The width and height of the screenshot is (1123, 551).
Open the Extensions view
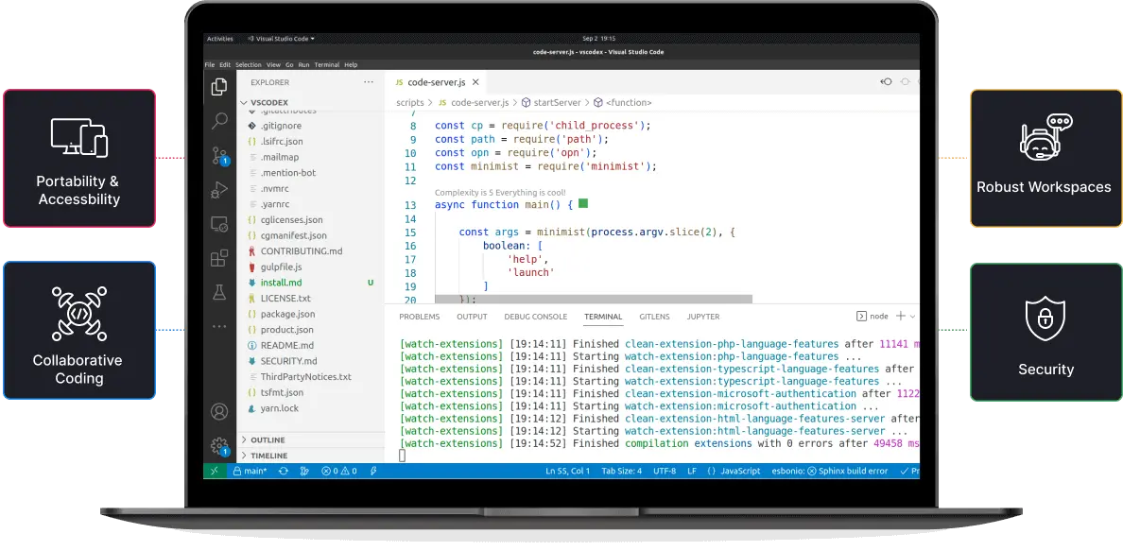click(x=219, y=258)
